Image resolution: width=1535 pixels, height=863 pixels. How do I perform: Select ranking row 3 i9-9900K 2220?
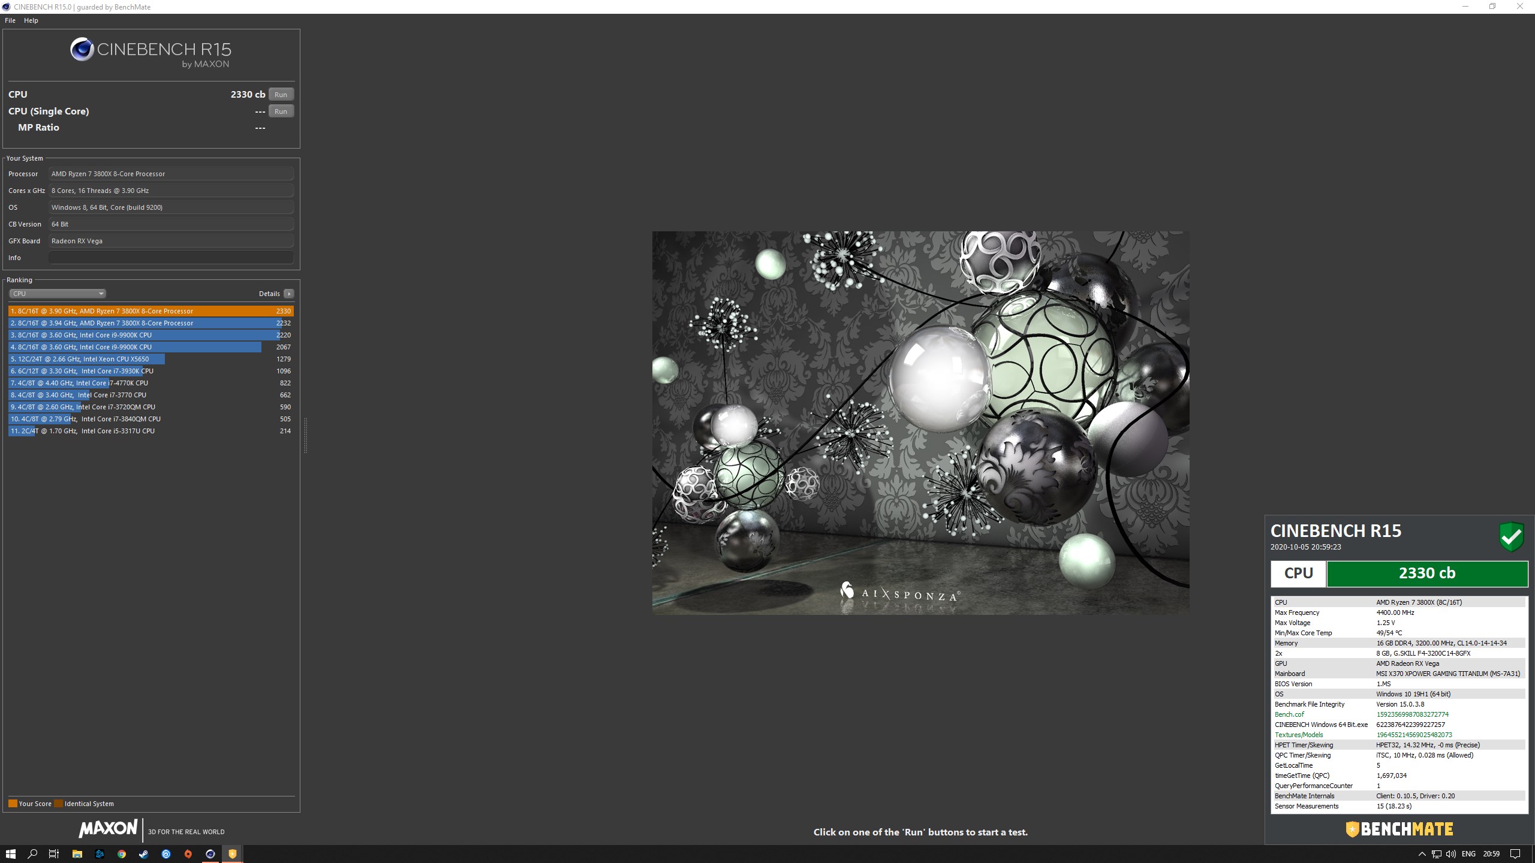point(151,335)
